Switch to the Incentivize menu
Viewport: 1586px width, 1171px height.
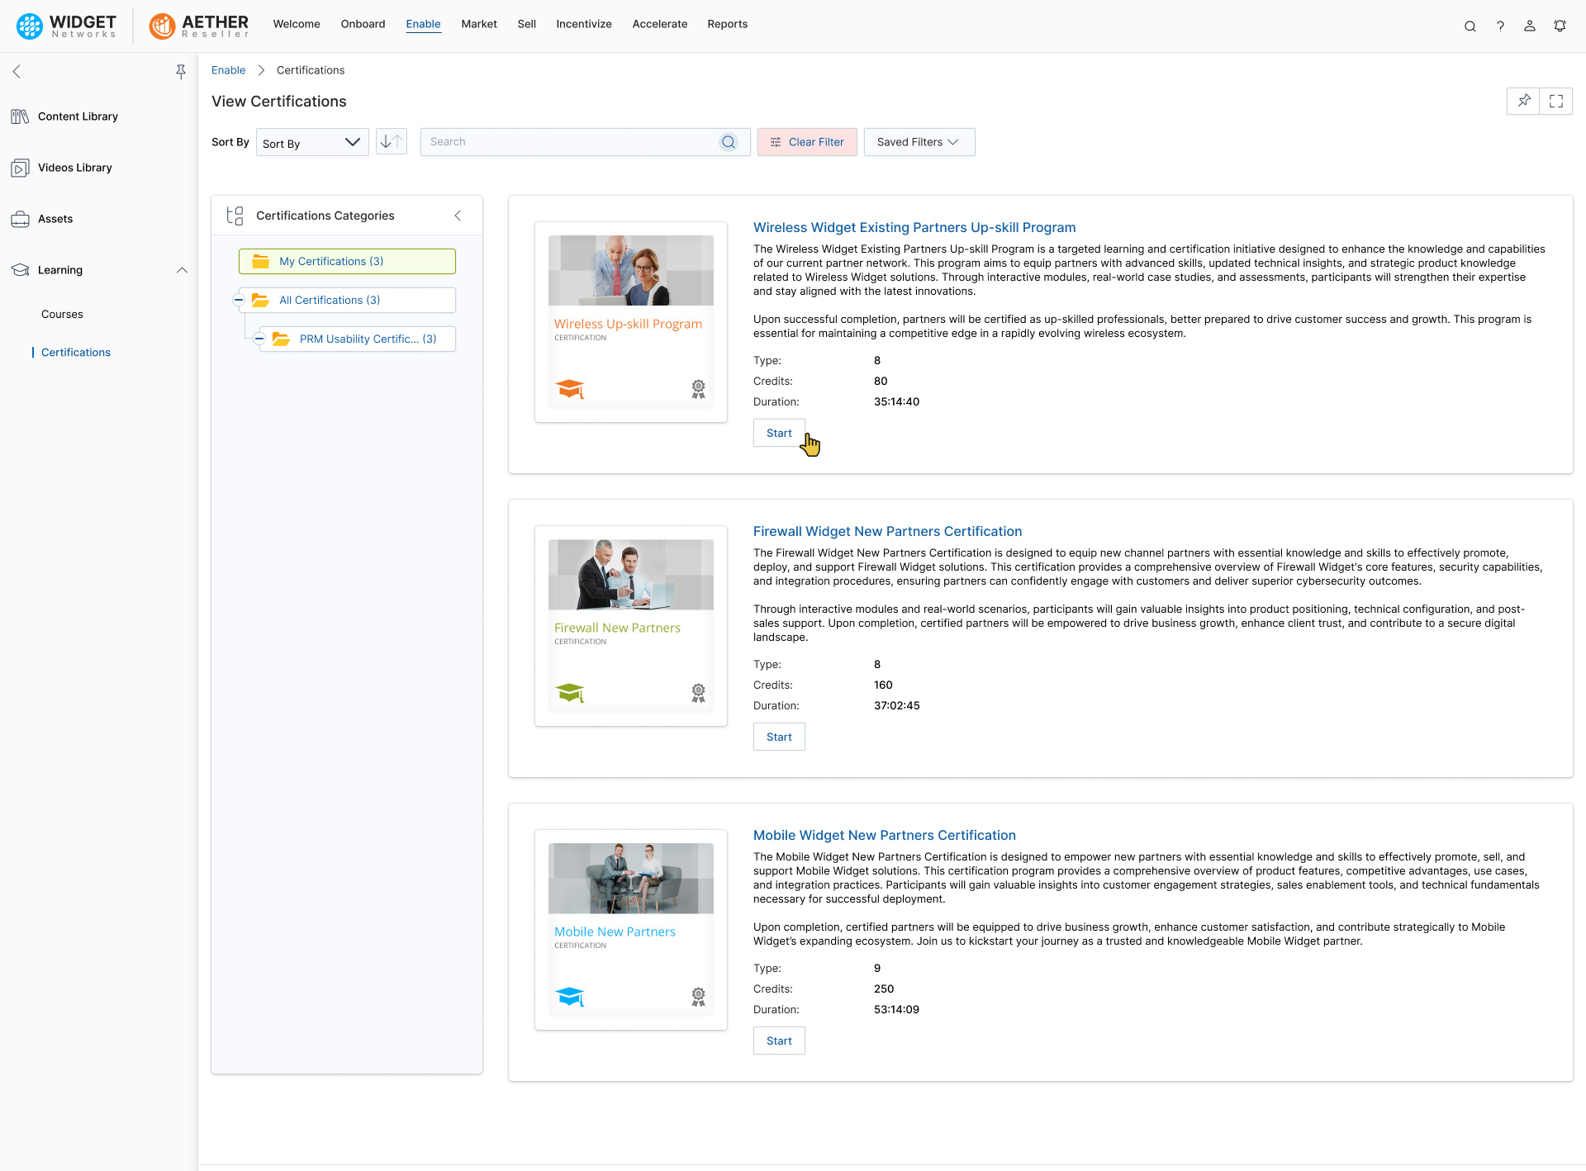[584, 24]
